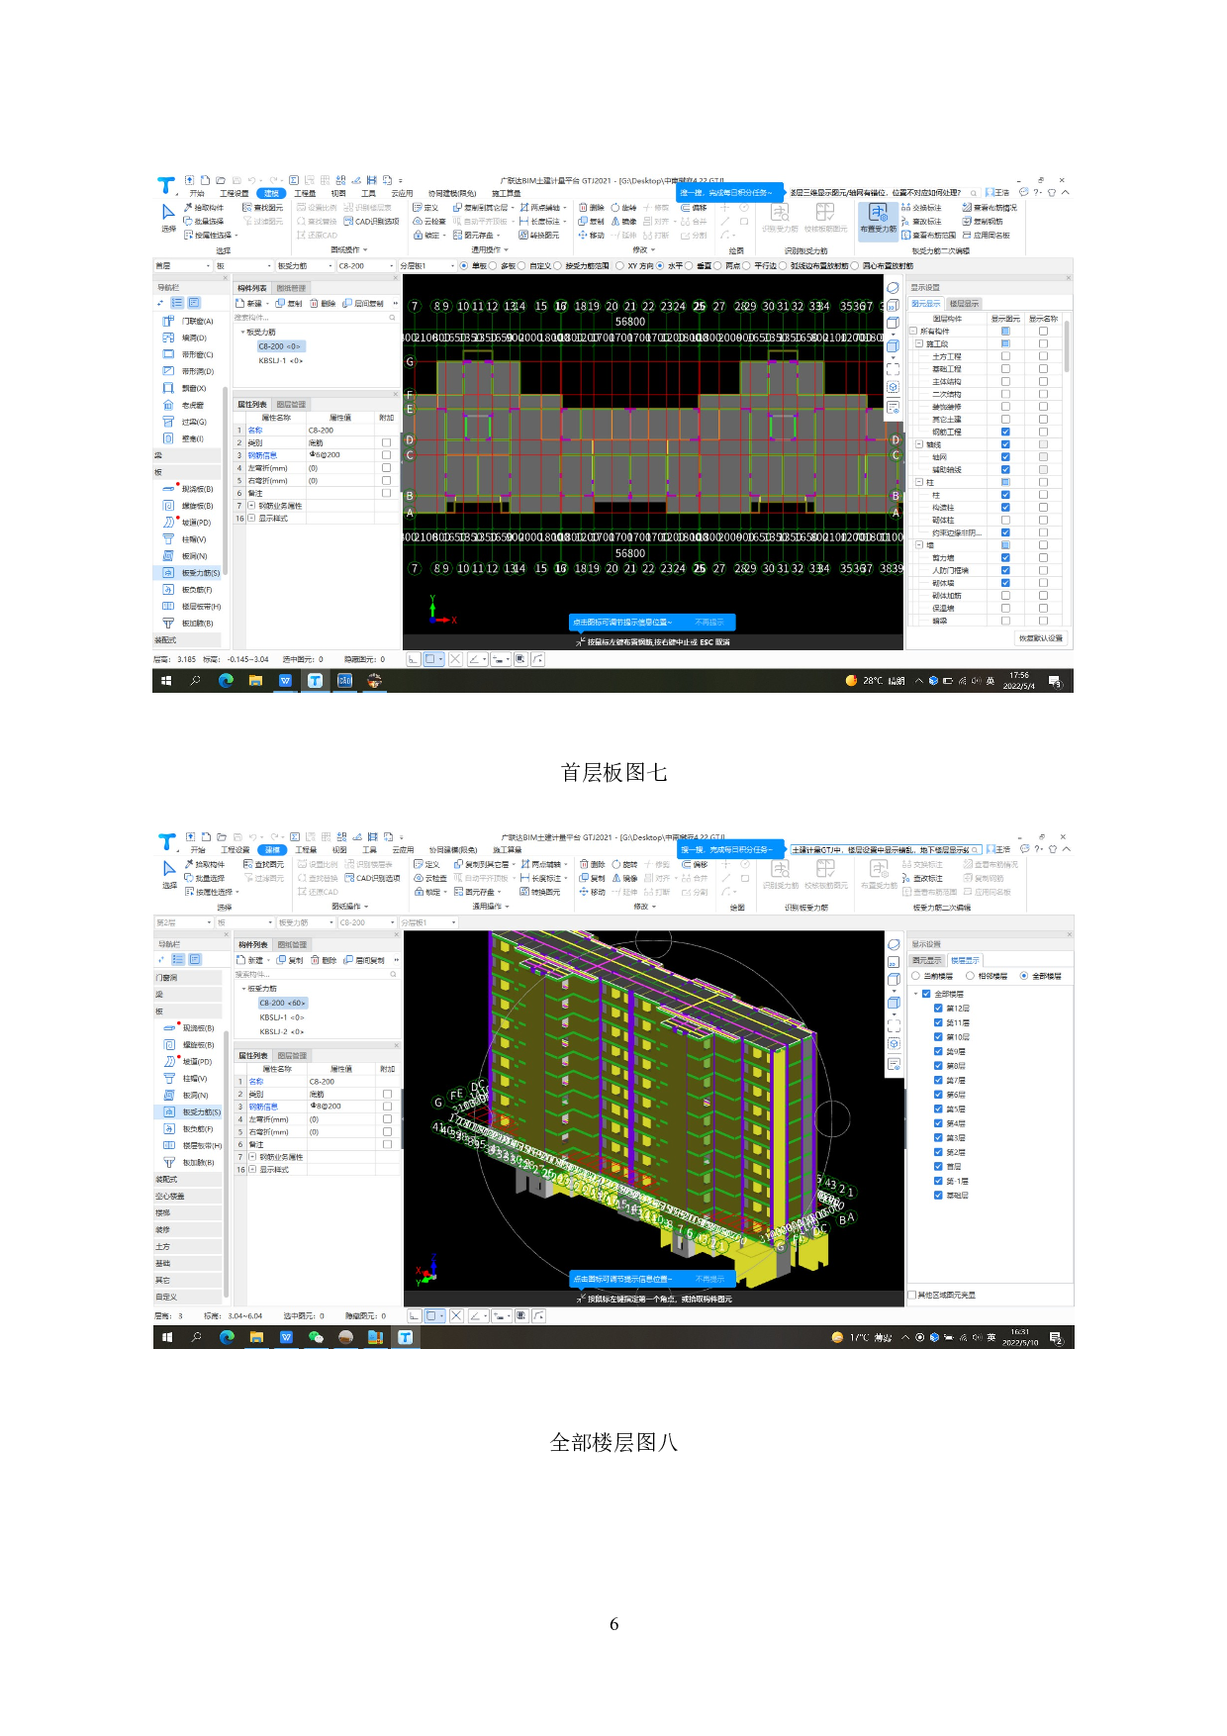The width and height of the screenshot is (1227, 1736).
Task: Click 不再提示 link in lower viewport
Action: coord(709,1279)
